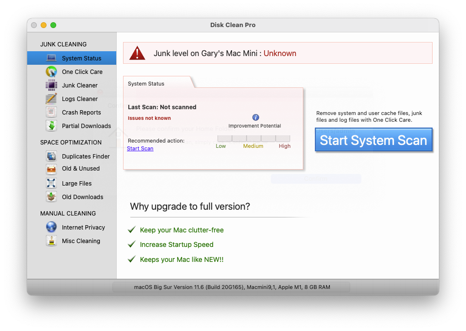Image resolution: width=466 pixels, height=331 pixels.
Task: Click the Internet Privacy globe icon
Action: click(51, 227)
